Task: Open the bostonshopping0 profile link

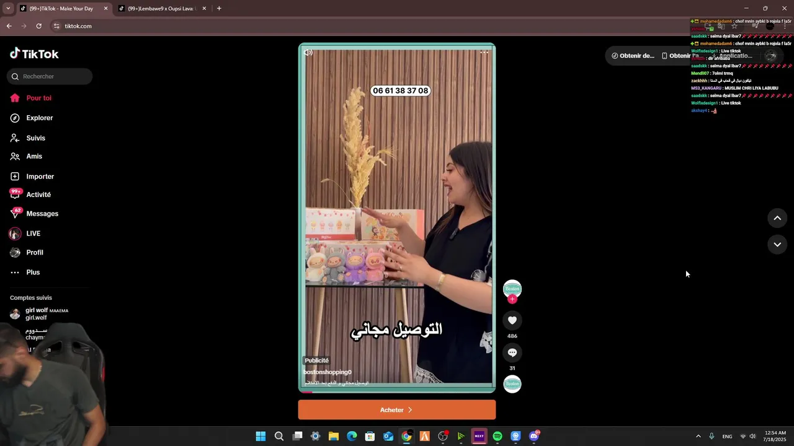Action: [328, 372]
